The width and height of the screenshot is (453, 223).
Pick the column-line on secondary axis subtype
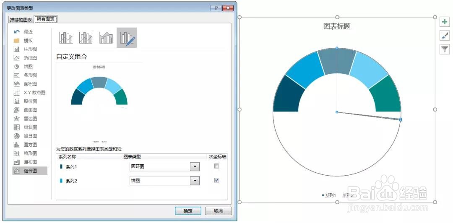[86, 38]
